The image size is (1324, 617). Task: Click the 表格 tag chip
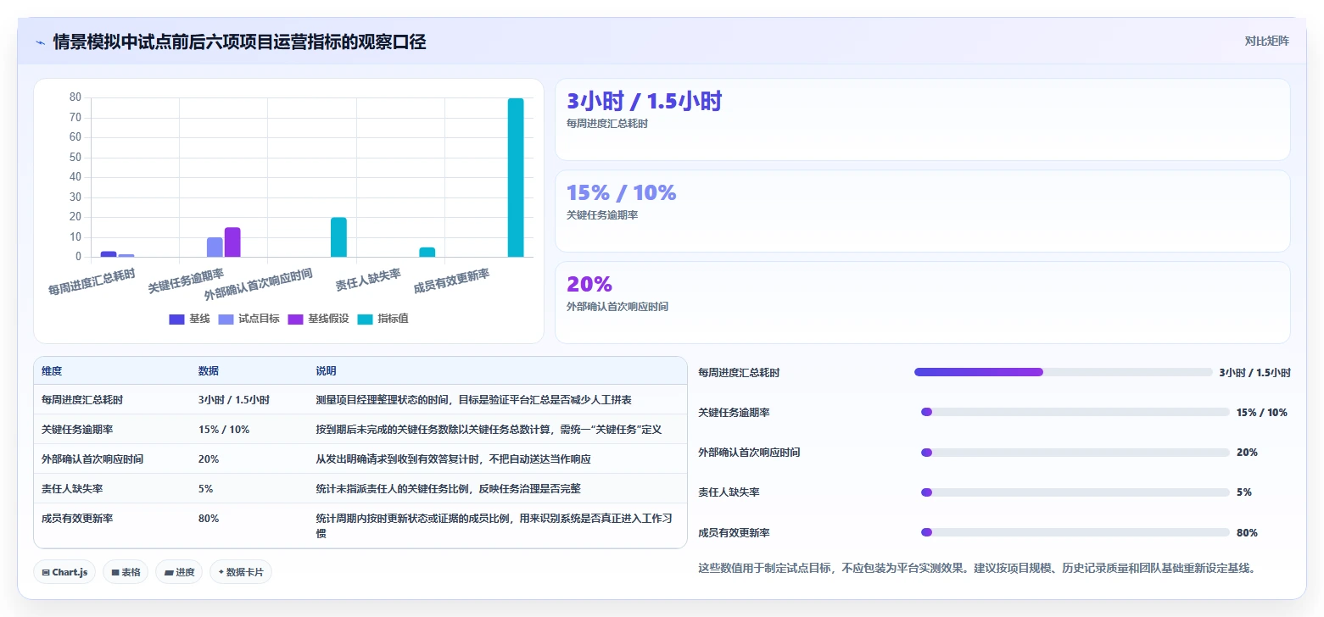(x=126, y=572)
